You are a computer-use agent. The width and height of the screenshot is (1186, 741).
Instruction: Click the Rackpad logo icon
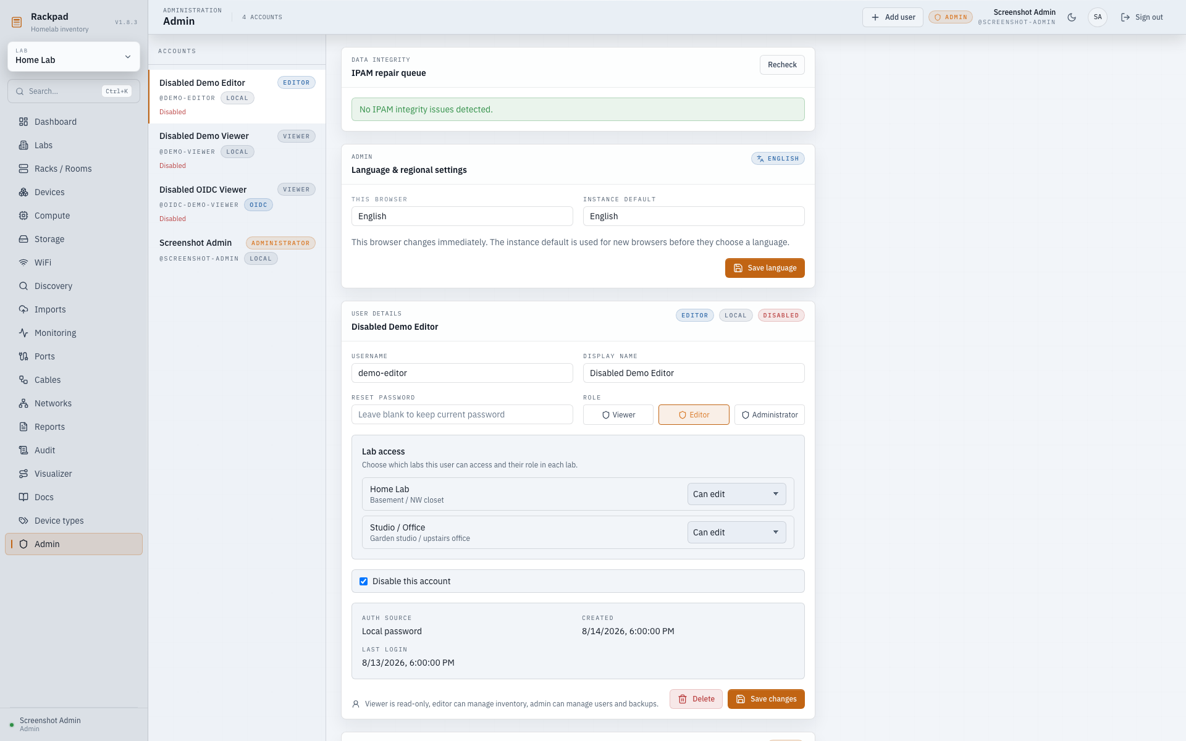17,22
